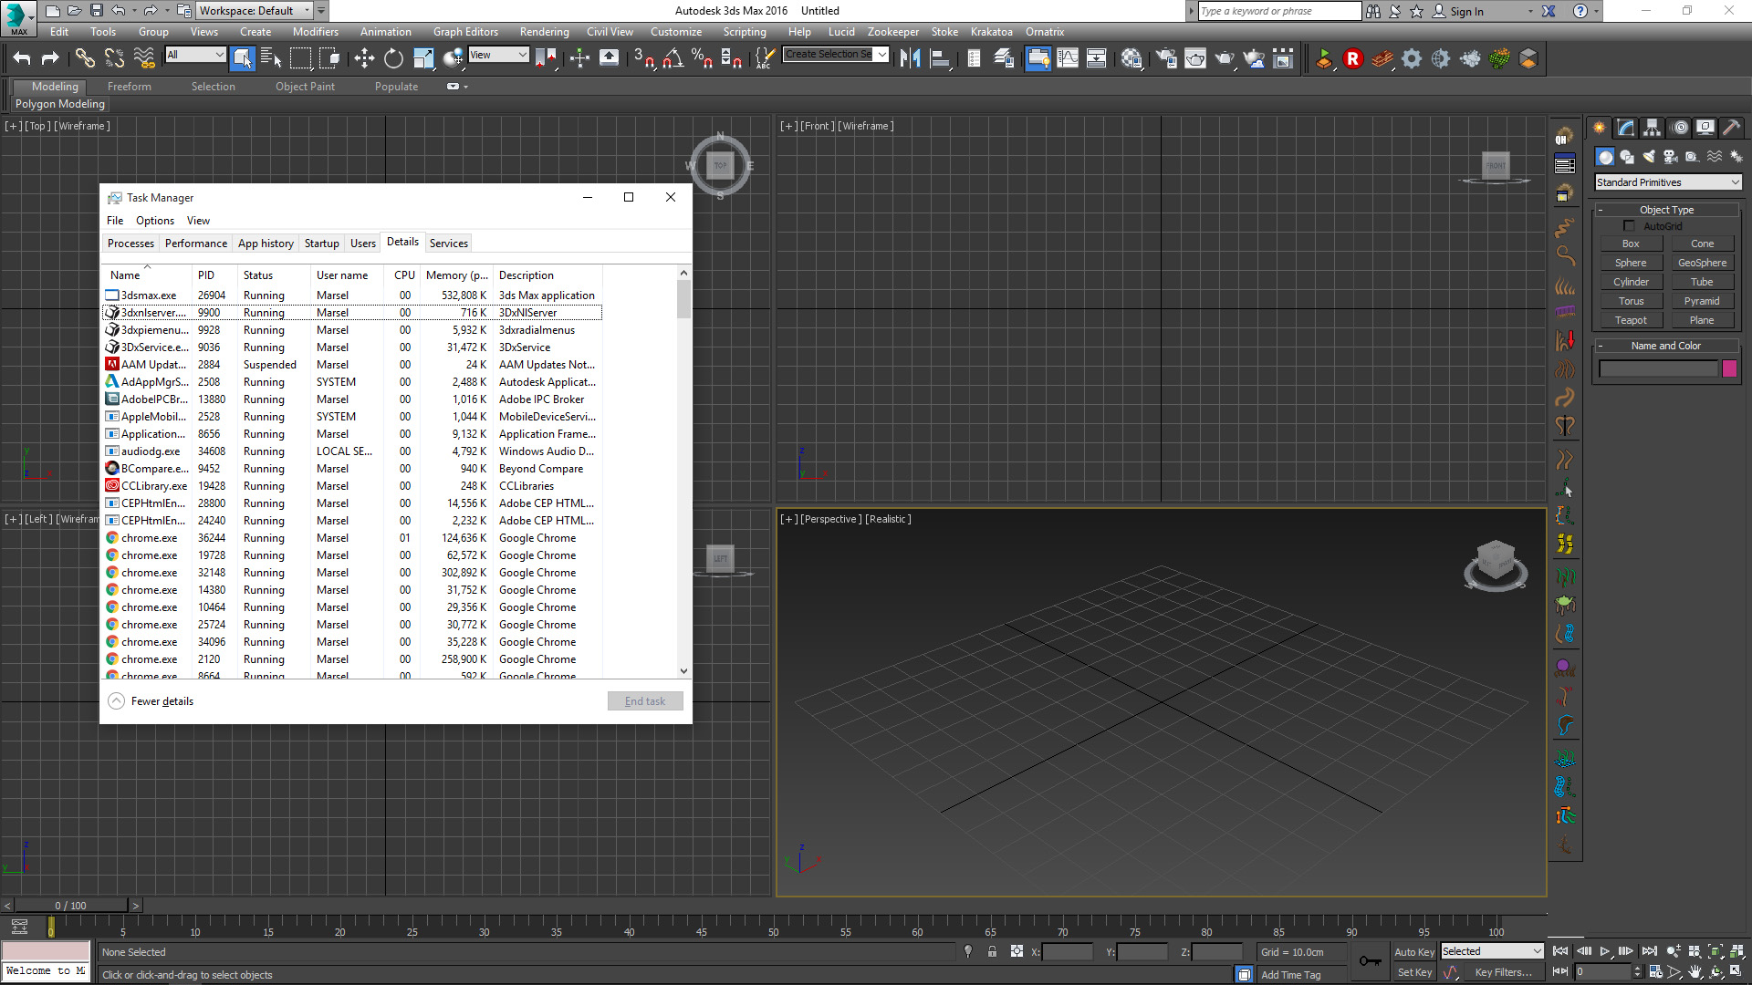Click the Play Animation button
Viewport: 1752px width, 985px height.
point(1604,951)
